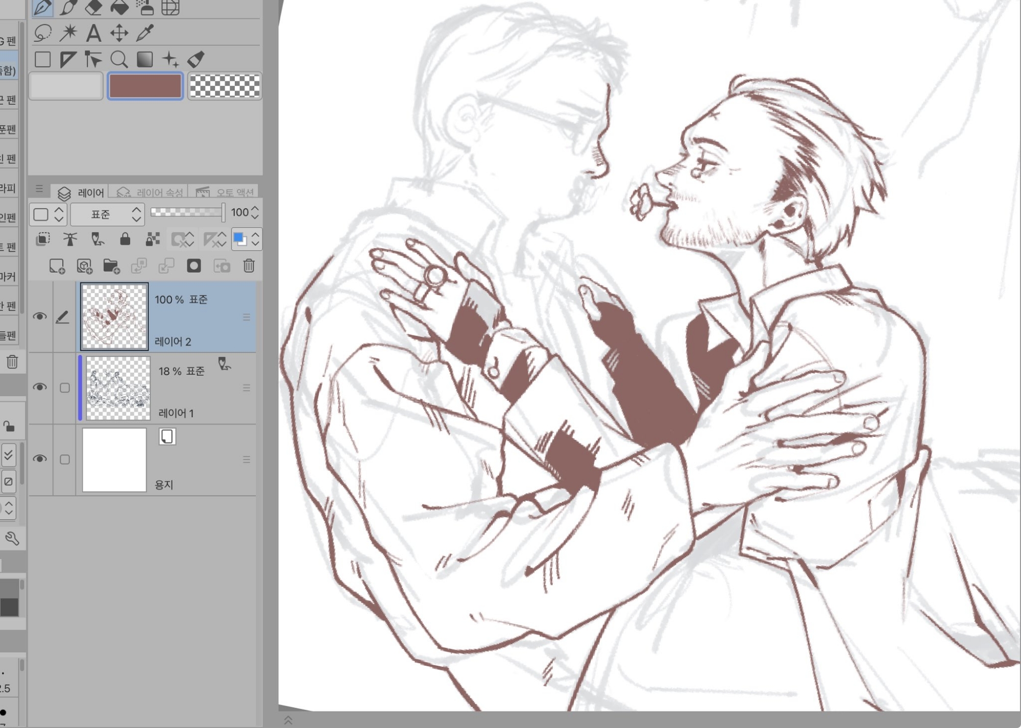1021x728 pixels.
Task: Select the Magic Wand auto-select tool
Action: [68, 34]
